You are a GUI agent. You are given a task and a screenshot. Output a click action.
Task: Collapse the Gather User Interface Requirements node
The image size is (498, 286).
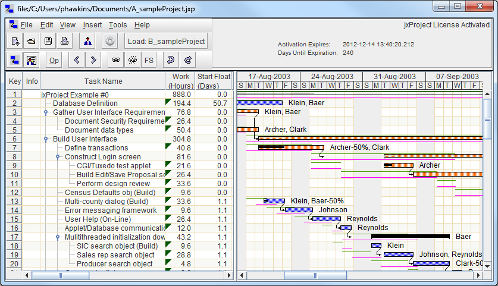46,112
